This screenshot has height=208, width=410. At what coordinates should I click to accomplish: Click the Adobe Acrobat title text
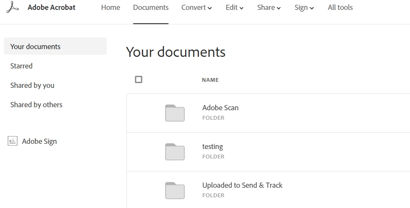[x=51, y=7]
